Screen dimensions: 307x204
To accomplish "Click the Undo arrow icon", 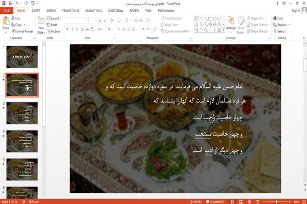I will [x=17, y=3].
